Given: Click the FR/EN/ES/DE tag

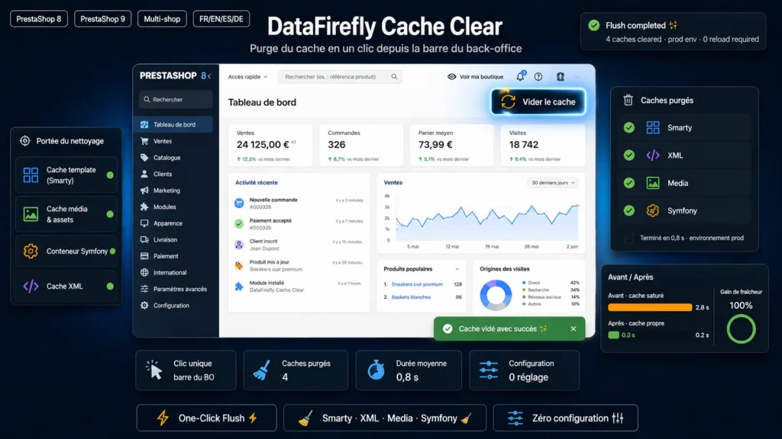Looking at the screenshot, I should point(221,19).
